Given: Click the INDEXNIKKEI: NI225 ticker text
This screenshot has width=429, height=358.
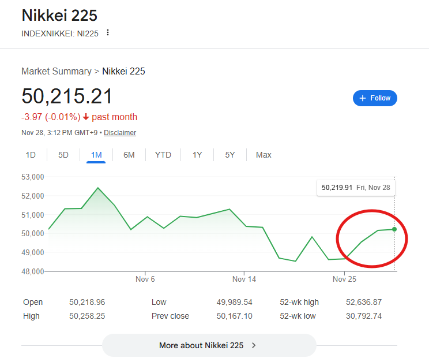Looking at the screenshot, I should 60,33.
